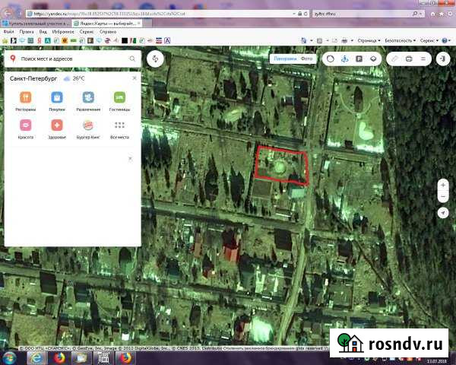This screenshot has height=365, width=456.
Task: Select the ruler measurement tool
Action: pos(393,59)
